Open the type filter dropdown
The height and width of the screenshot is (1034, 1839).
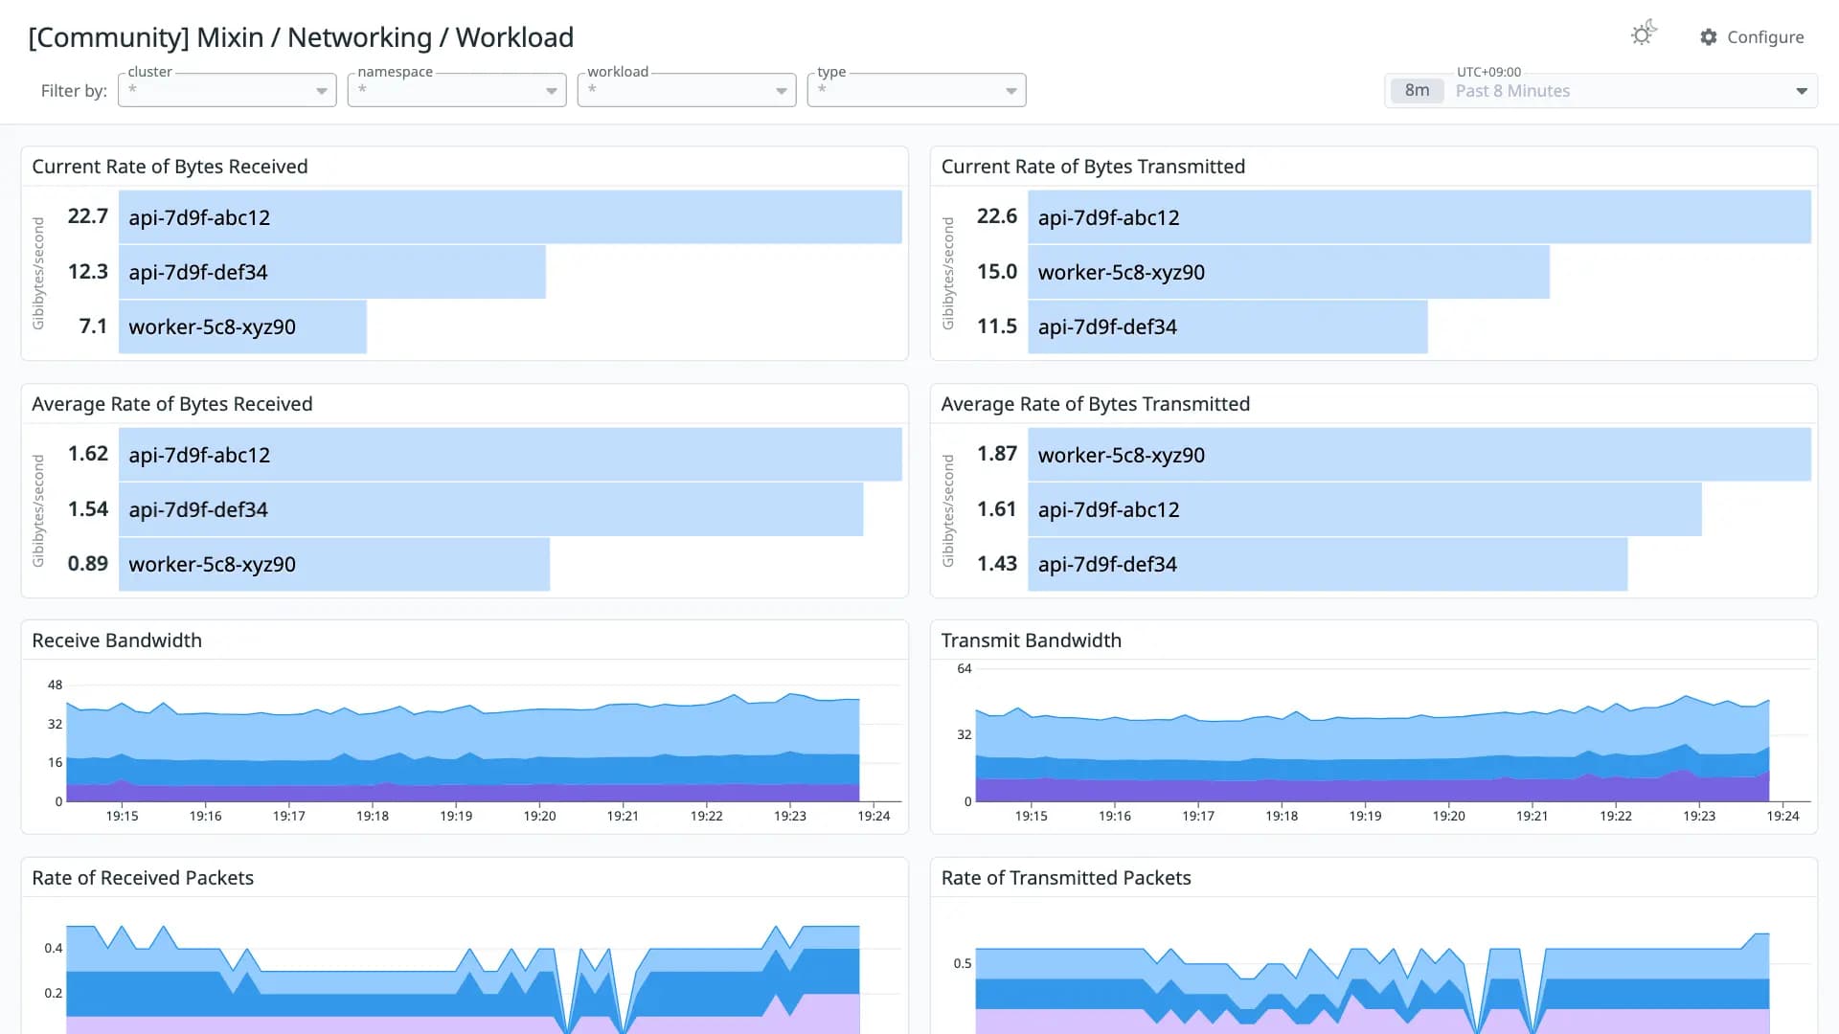917,90
